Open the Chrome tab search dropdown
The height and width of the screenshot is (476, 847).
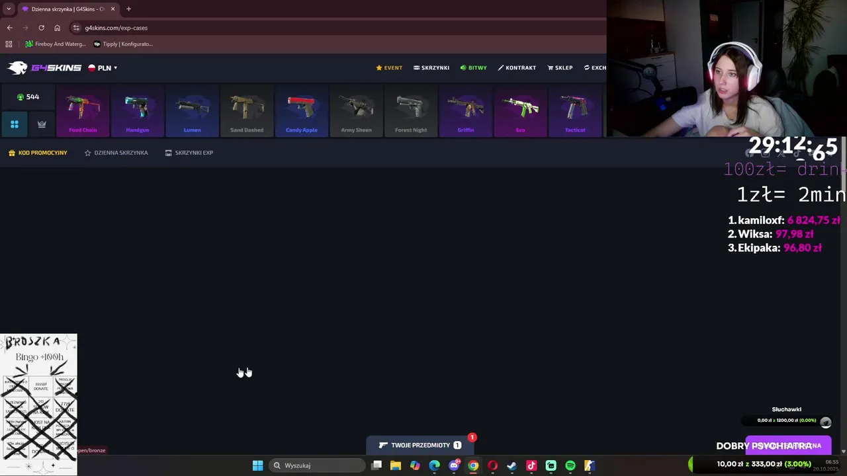[x=7, y=9]
